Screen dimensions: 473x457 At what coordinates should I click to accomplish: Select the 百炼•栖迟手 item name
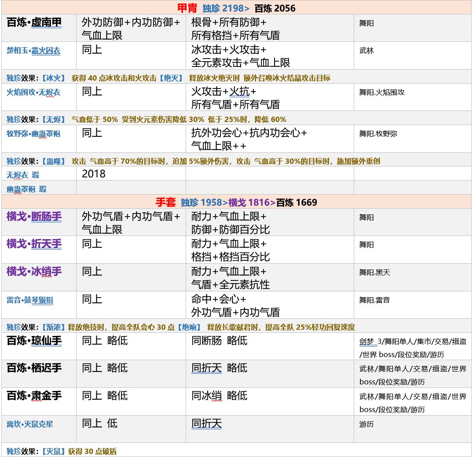pyautogui.click(x=34, y=368)
